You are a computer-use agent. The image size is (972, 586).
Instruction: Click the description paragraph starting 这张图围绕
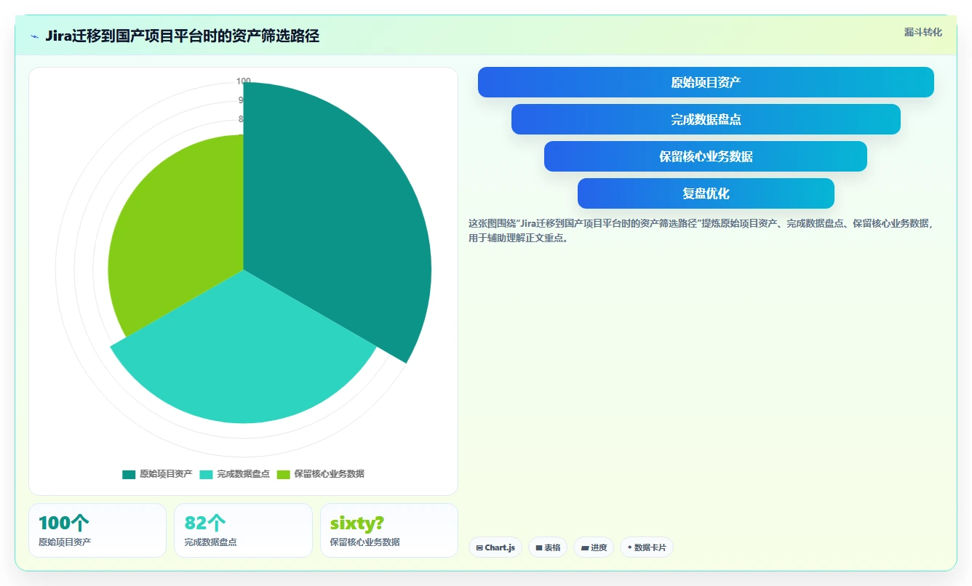[x=701, y=230]
